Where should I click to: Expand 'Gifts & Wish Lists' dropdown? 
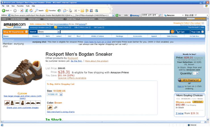point(90,27)
